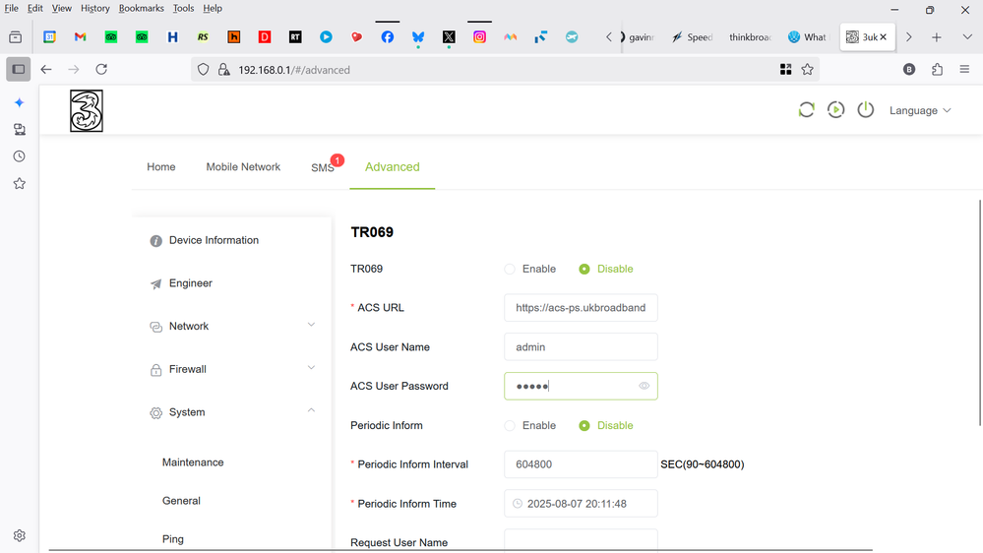Screen dimensions: 983x553
Task: Click the Firefox View icon
Action: click(x=16, y=37)
